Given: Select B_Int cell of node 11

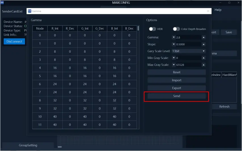Looking at the screenshot, I should 114,125.
